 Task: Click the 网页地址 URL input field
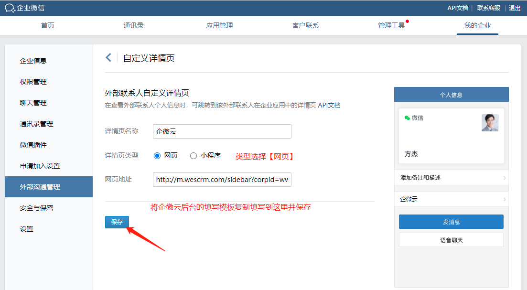(222, 180)
